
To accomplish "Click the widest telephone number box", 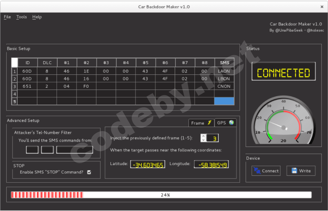I will point(75,150).
